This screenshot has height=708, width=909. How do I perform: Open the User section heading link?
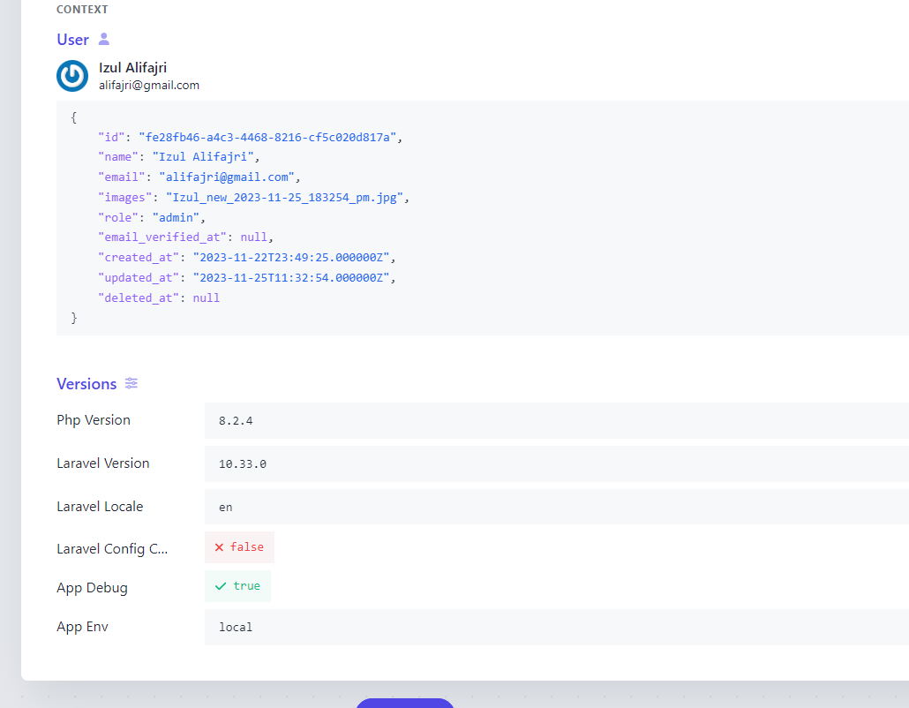tap(72, 40)
